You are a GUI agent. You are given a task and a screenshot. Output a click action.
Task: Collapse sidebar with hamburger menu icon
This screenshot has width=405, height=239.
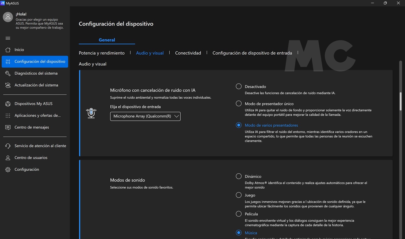8,38
